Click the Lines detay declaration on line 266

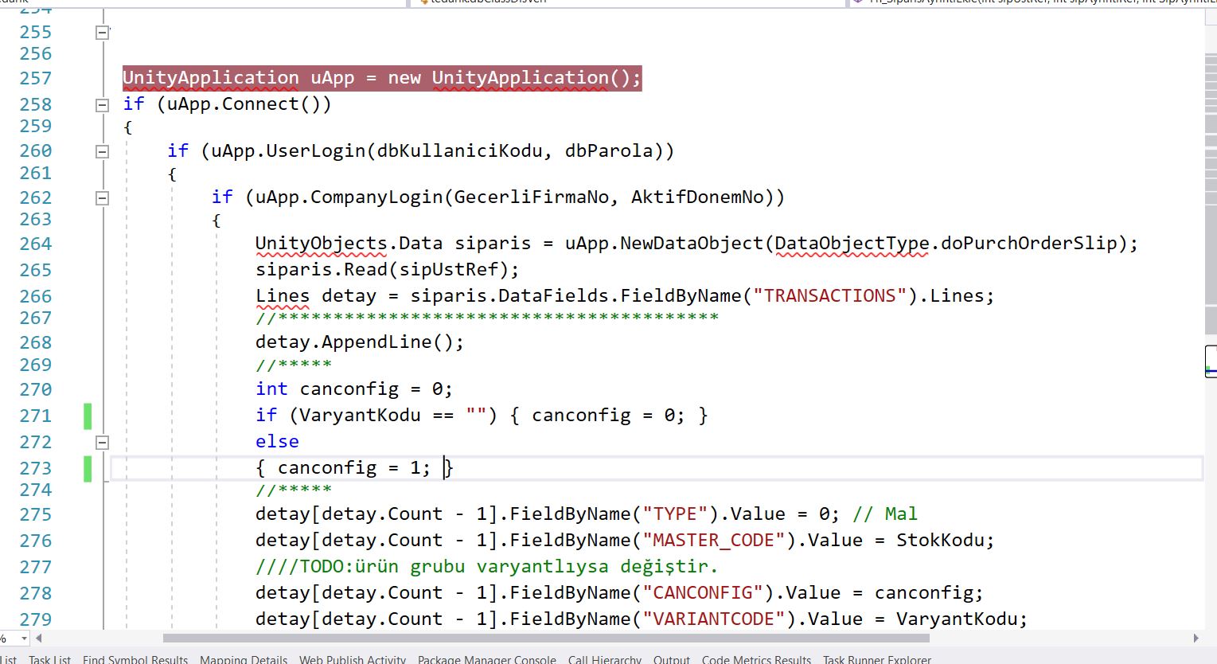pos(625,296)
